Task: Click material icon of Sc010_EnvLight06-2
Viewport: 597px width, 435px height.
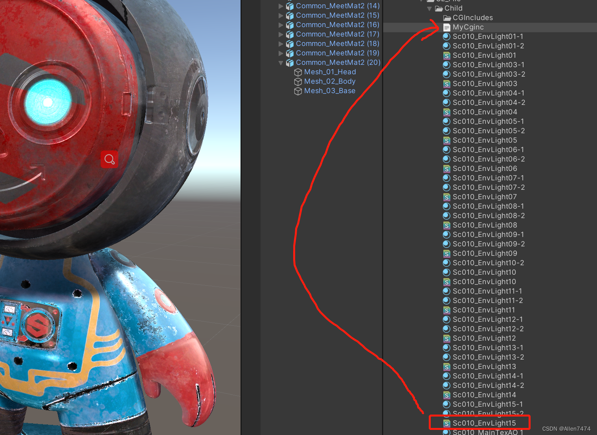Action: [x=446, y=159]
